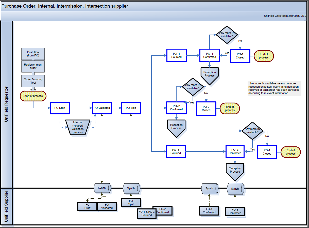
Task: Select the Synch cylinder above FO Split
Action: [131, 188]
